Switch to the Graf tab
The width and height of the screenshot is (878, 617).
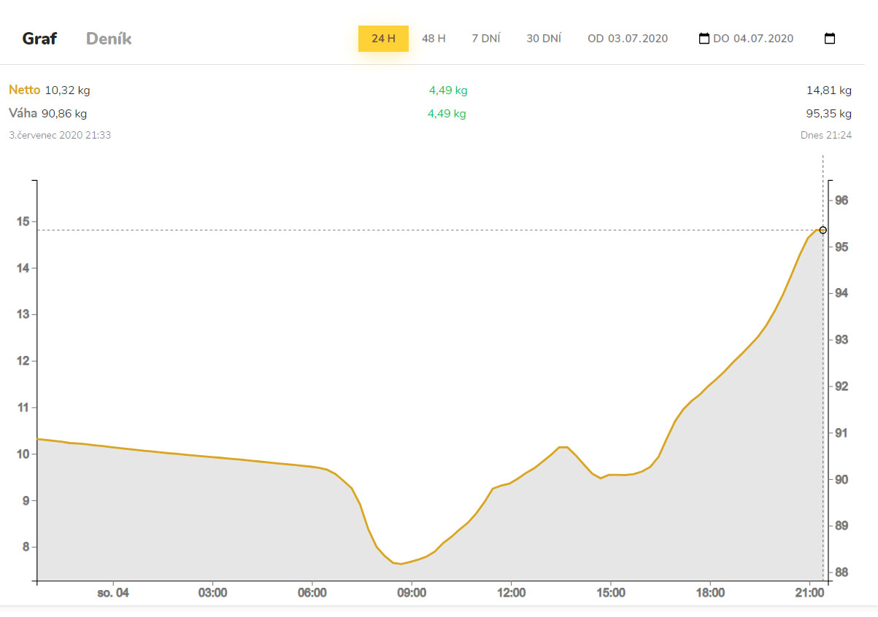point(39,39)
